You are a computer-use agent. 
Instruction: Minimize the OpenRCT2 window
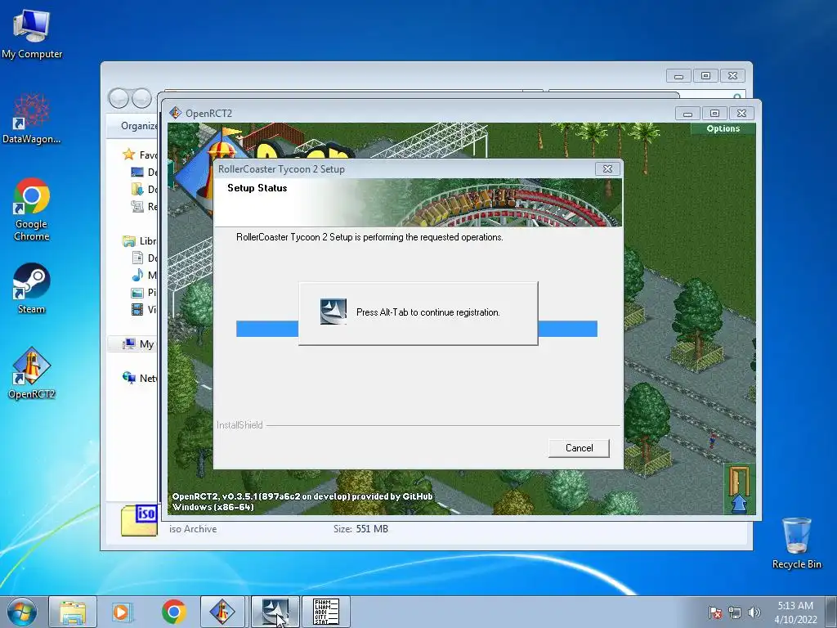[687, 113]
